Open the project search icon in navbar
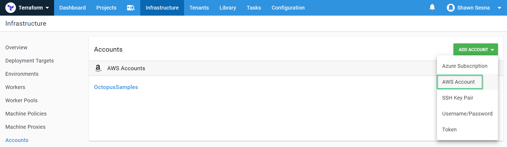507x147 pixels. [131, 8]
